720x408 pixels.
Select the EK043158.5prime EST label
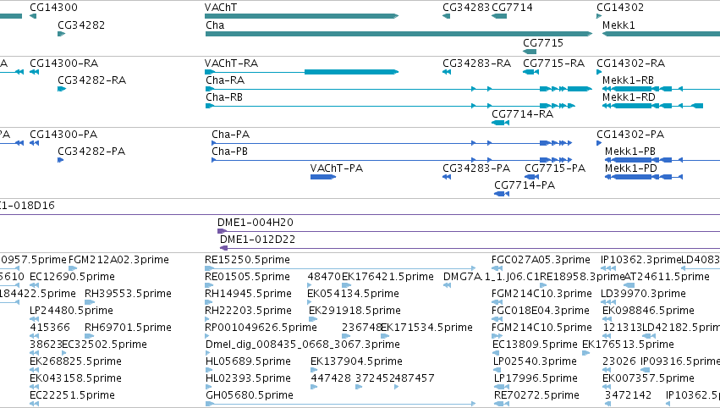76,378
